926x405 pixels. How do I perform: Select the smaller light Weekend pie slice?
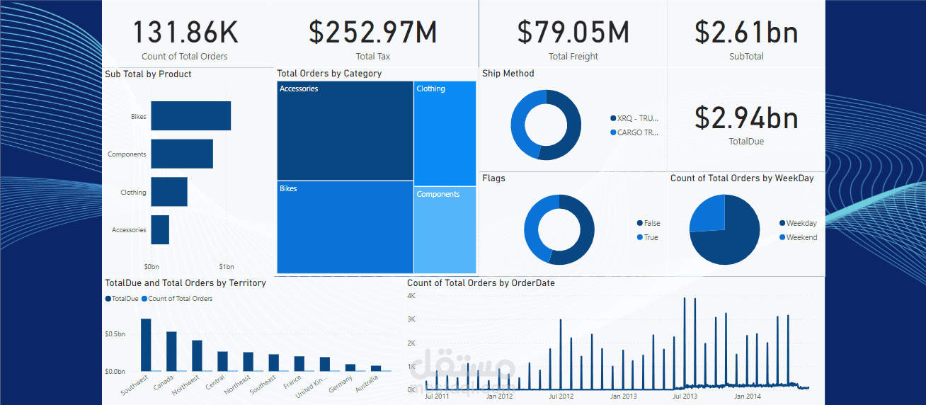click(710, 215)
